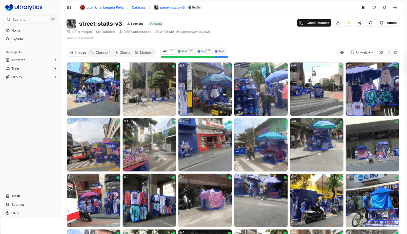Click the Public visibility badge
Viewport: 407px width, 234px height.
tap(194, 7)
